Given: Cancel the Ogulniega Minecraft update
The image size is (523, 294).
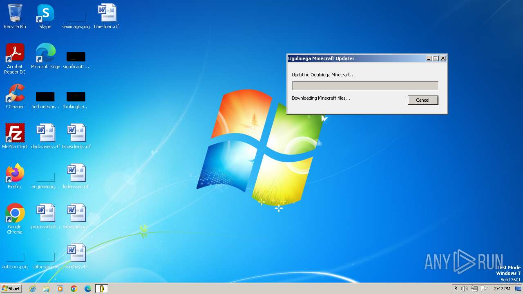Looking at the screenshot, I should [423, 100].
